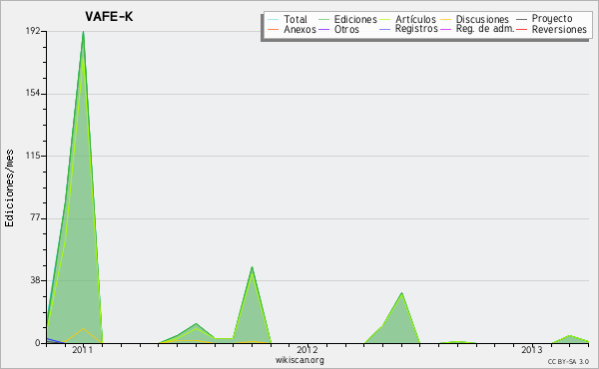The height and width of the screenshot is (369, 599).
Task: Select the Registros legend entry
Action: (x=416, y=29)
